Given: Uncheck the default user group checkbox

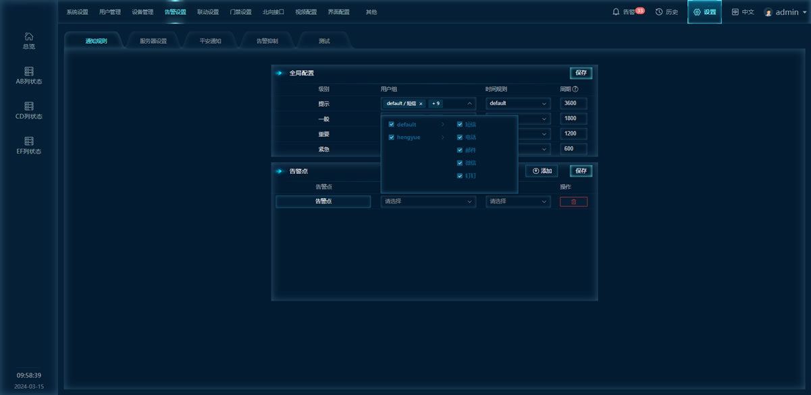Looking at the screenshot, I should 391,125.
